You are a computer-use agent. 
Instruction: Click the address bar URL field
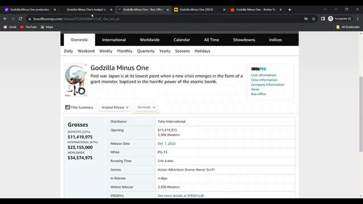[162, 19]
